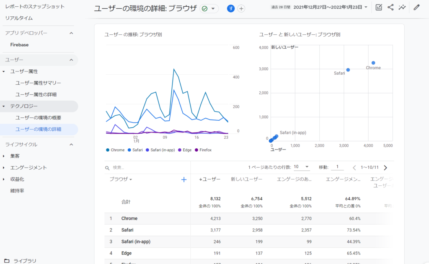Click the Firefox legend color dot
This screenshot has height=264, width=429.
pyautogui.click(x=196, y=150)
